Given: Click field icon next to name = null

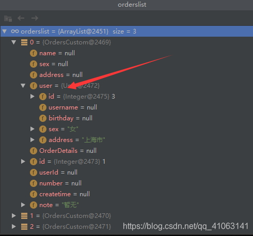Looking at the screenshot, I should pyautogui.click(x=34, y=53).
